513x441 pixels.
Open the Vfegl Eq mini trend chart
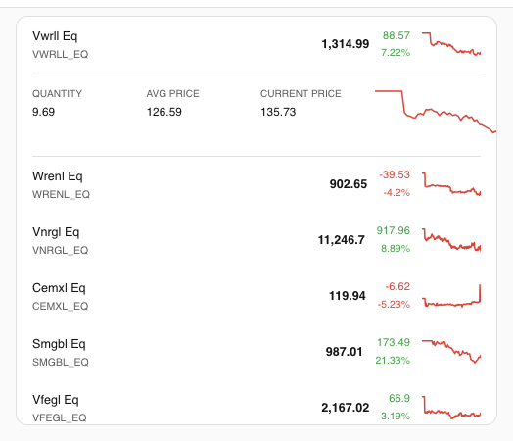coord(451,408)
